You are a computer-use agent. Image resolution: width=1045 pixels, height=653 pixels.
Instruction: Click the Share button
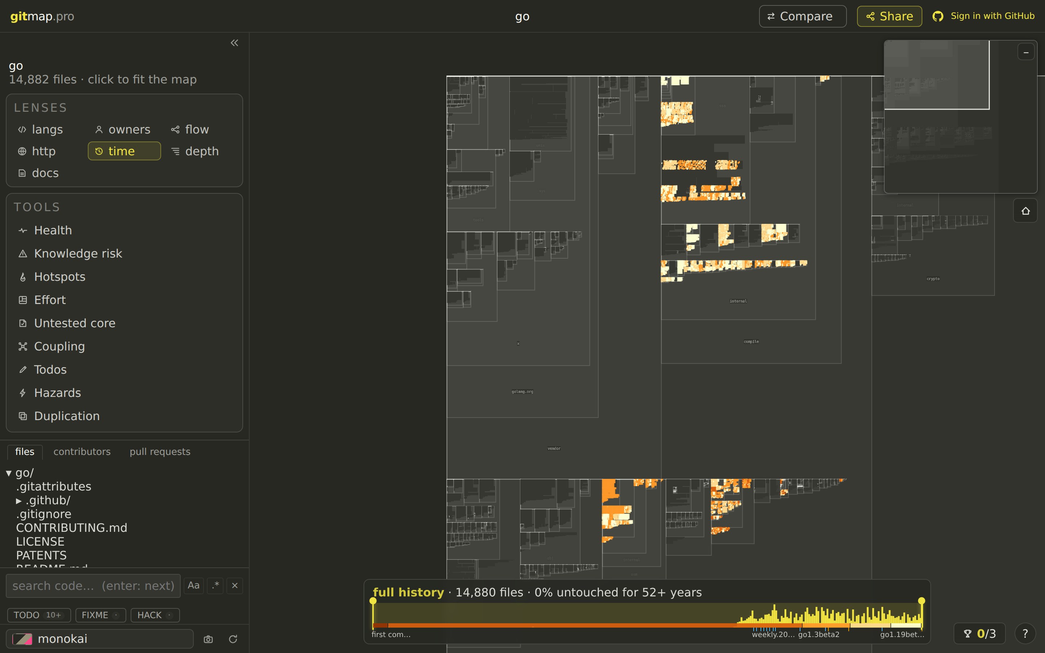(x=890, y=16)
